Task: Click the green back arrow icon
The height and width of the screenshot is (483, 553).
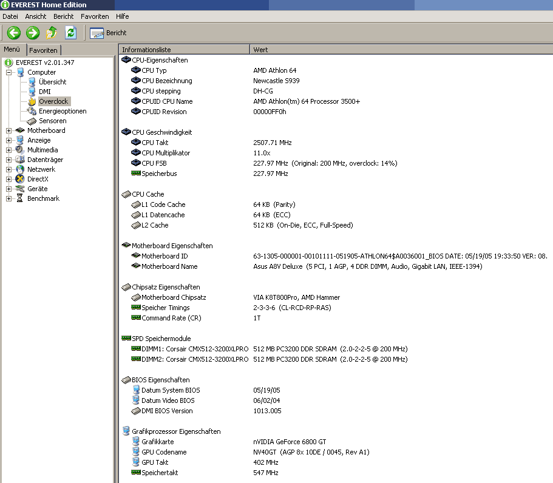Action: (13, 33)
